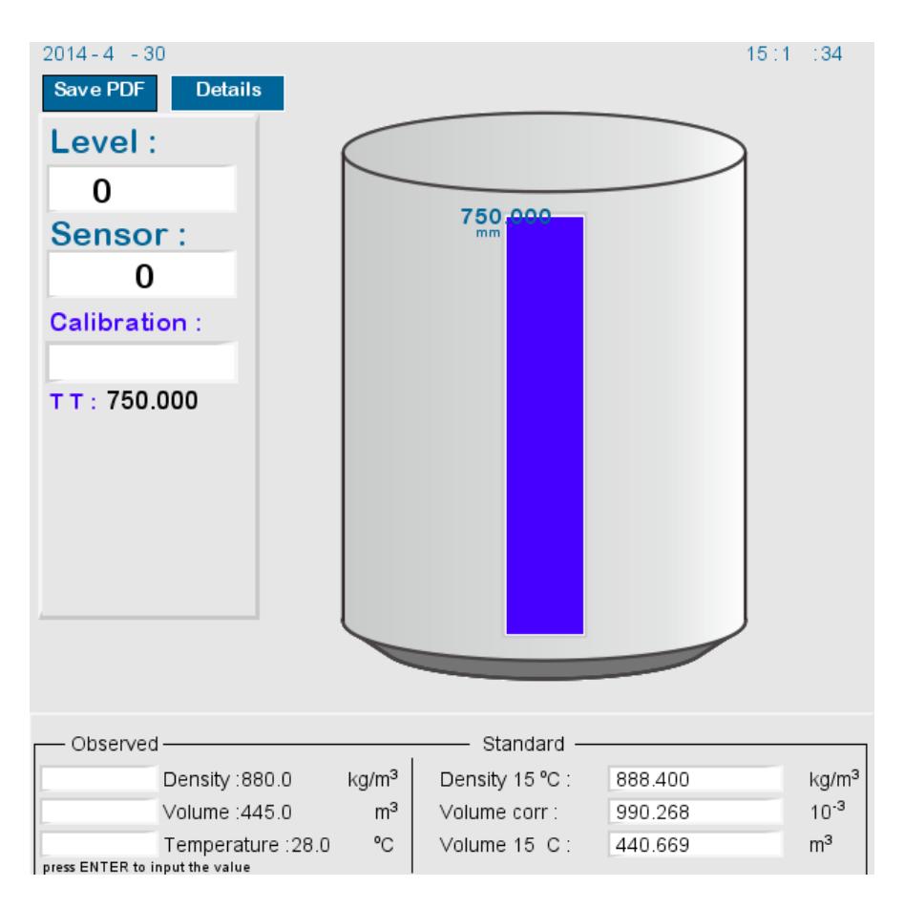Click the Level : heading
Viewport: 904px width, 908px height.
point(104,142)
